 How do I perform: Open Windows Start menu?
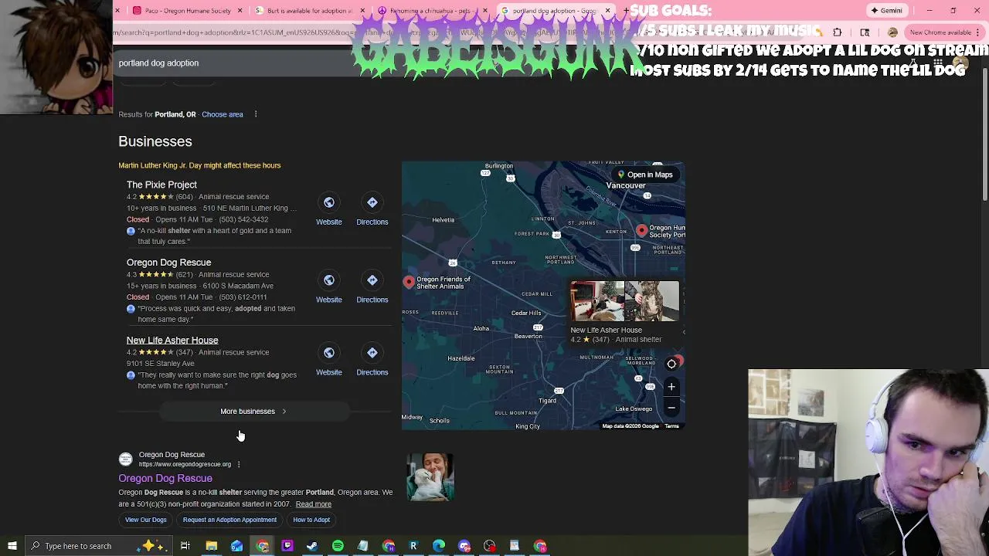(x=11, y=546)
